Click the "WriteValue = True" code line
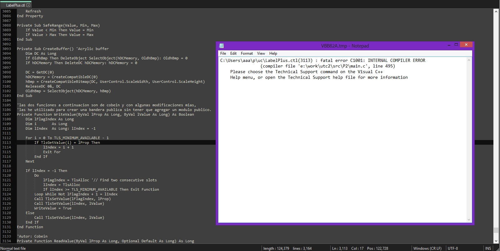Viewport: 500px width, 251px height. pyautogui.click(x=53, y=208)
